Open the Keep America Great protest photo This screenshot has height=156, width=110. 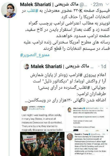tap(42, 144)
